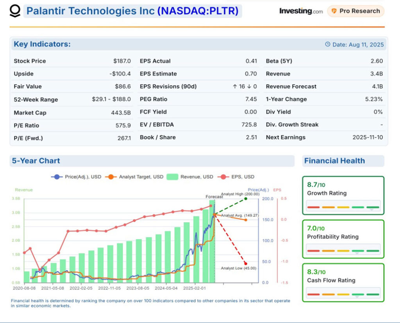The width and height of the screenshot is (400, 323).
Task: Open the Financial Health section header
Action: pos(334,161)
